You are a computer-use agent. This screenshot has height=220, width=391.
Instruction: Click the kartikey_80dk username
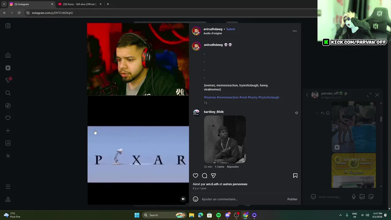[214, 112]
